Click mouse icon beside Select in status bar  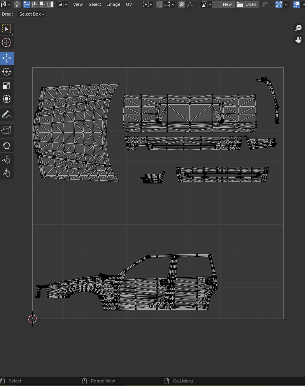(x=3, y=381)
